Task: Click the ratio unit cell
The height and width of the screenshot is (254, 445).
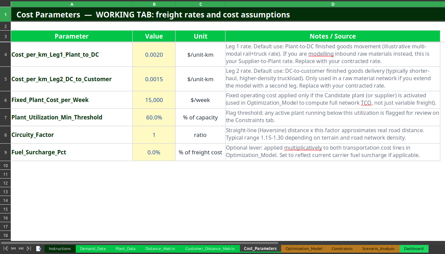Action: click(200, 135)
